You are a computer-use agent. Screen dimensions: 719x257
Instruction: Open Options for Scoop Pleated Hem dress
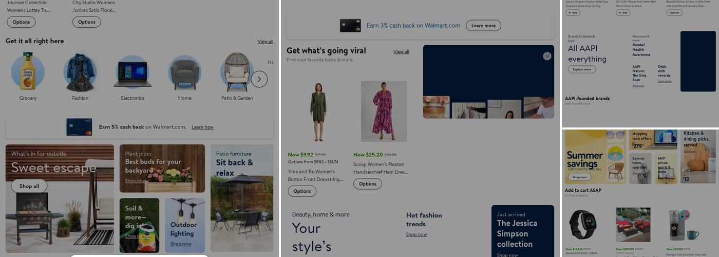tap(368, 183)
